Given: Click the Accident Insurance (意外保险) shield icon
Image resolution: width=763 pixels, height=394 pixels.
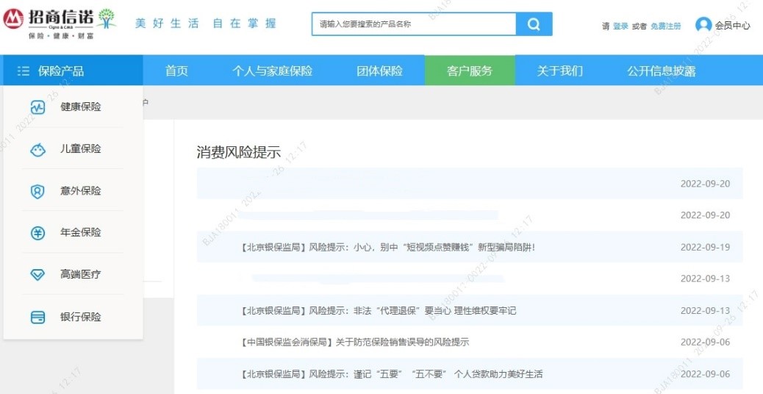Looking at the screenshot, I should point(37,191).
